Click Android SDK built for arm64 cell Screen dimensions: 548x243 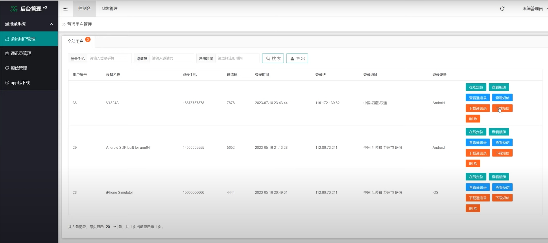pyautogui.click(x=128, y=148)
